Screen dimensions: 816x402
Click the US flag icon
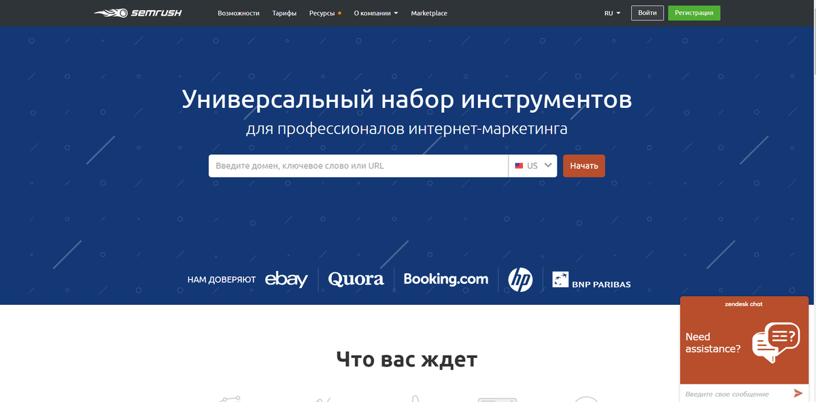[519, 166]
